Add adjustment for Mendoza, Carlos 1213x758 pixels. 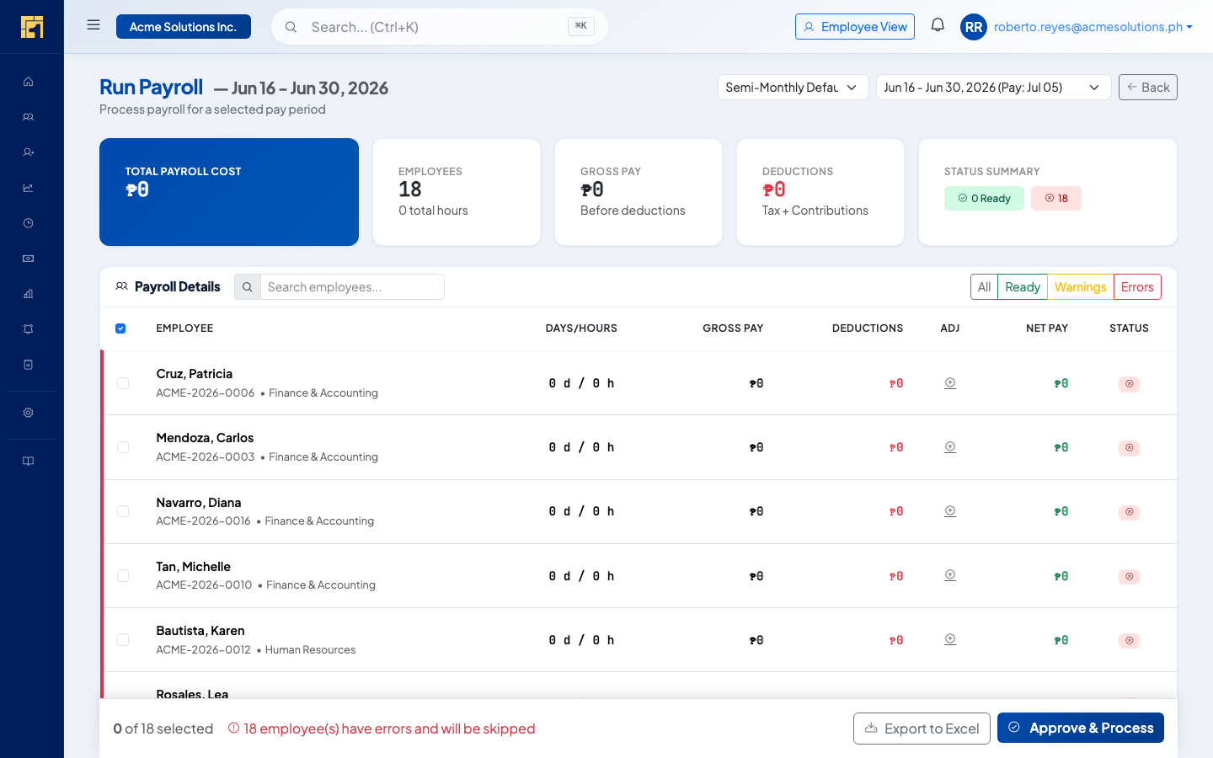point(950,447)
